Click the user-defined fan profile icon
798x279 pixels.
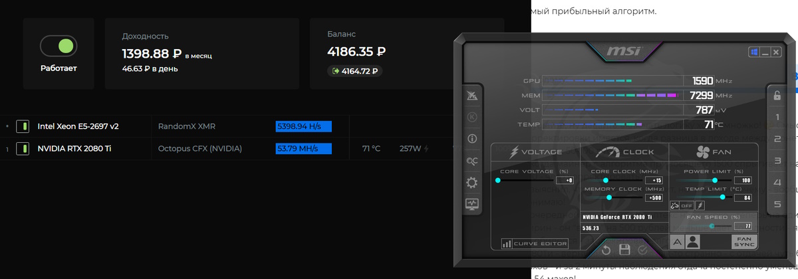pyautogui.click(x=693, y=242)
